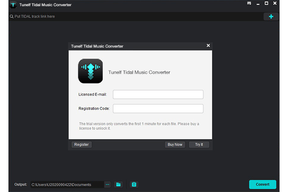Click the output path text field

tap(67, 184)
